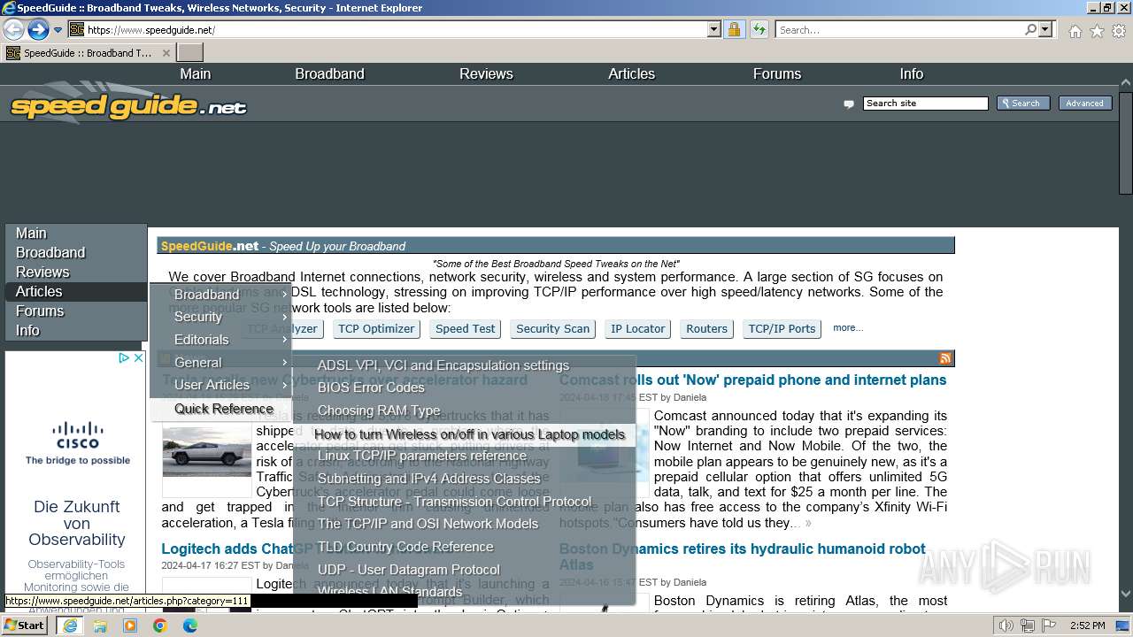Viewport: 1133px width, 637px height.
Task: Open a new blank tab
Action: pyautogui.click(x=190, y=53)
